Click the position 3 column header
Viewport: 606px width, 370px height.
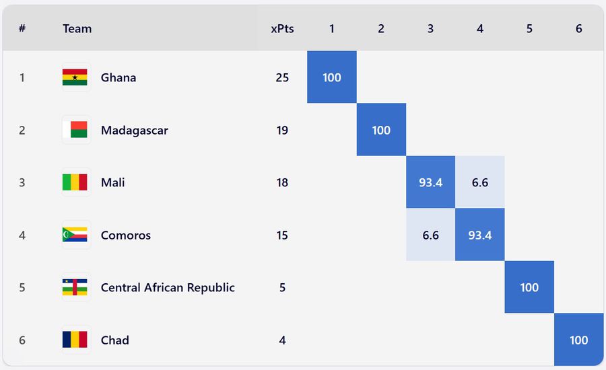click(x=430, y=29)
